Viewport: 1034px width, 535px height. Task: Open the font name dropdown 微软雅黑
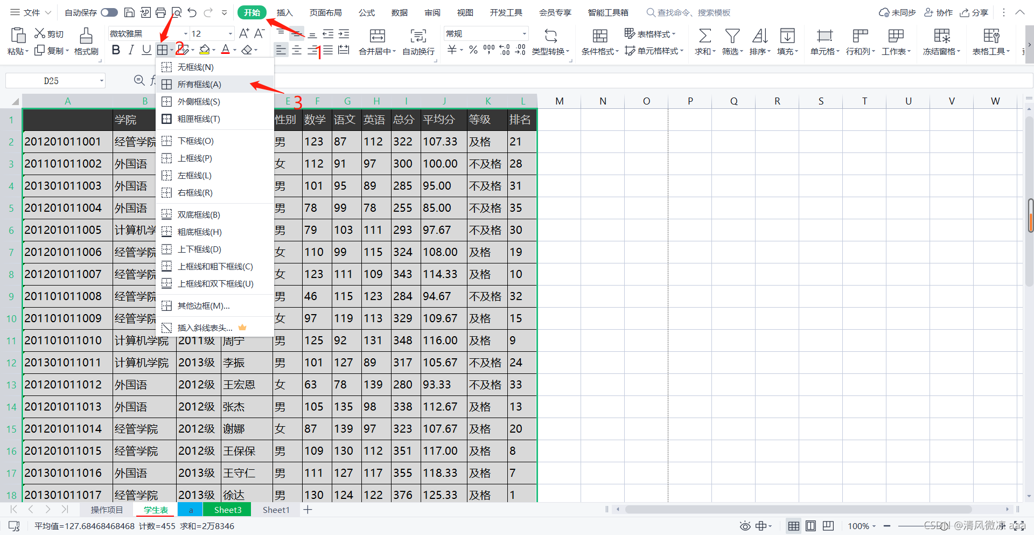pos(185,33)
